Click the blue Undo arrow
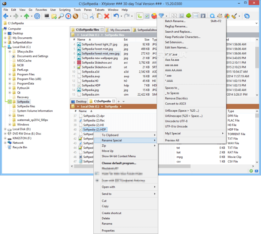Image resolution: width=261 pixels, height=234 pixels. pyautogui.click(x=116, y=16)
